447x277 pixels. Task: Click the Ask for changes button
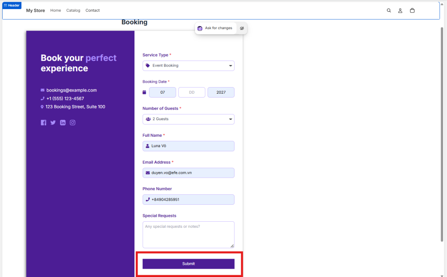(x=215, y=28)
